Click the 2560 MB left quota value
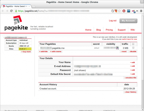This screenshot has width=144, height=111. tap(24, 46)
